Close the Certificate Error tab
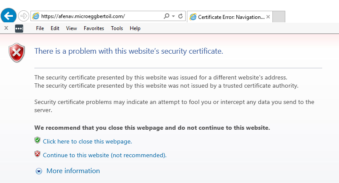 tap(268, 17)
